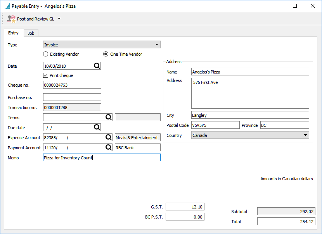
Task: Click the Post and Review GL icon
Action: click(11, 19)
